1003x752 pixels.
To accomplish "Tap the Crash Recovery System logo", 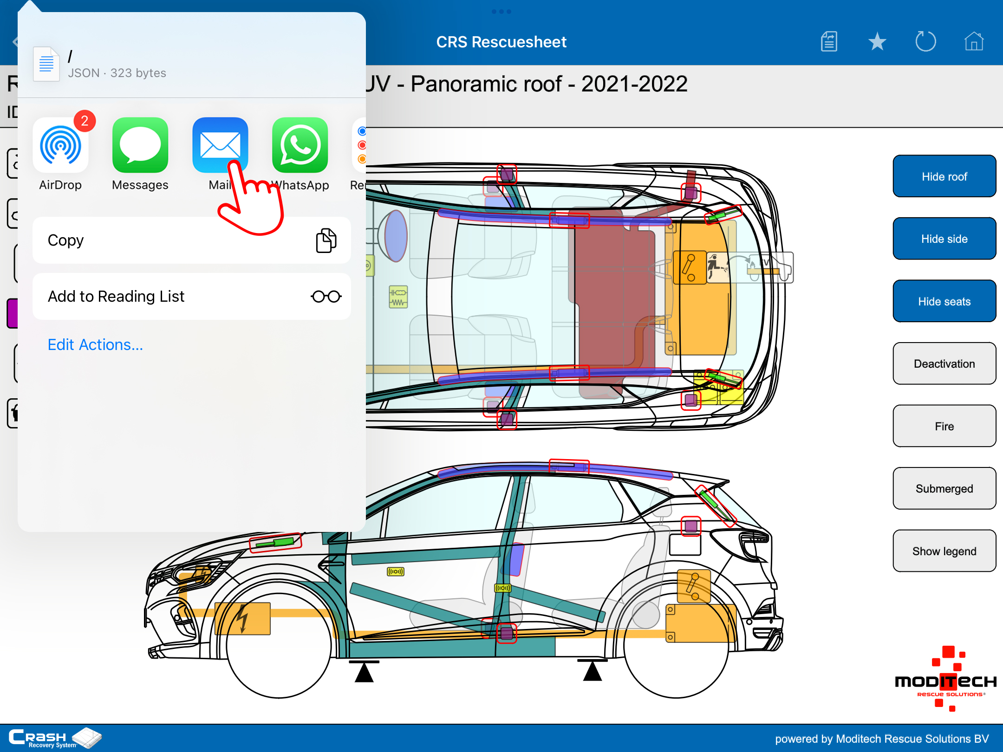I will point(55,738).
